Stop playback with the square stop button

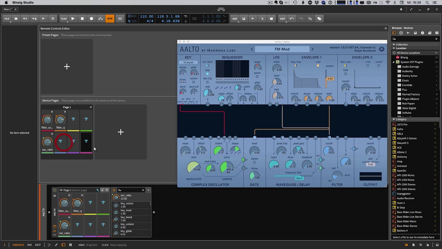tap(82, 19)
